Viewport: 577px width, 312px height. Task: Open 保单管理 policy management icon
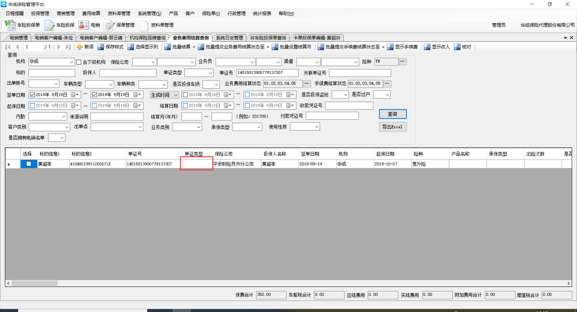pyautogui.click(x=109, y=25)
